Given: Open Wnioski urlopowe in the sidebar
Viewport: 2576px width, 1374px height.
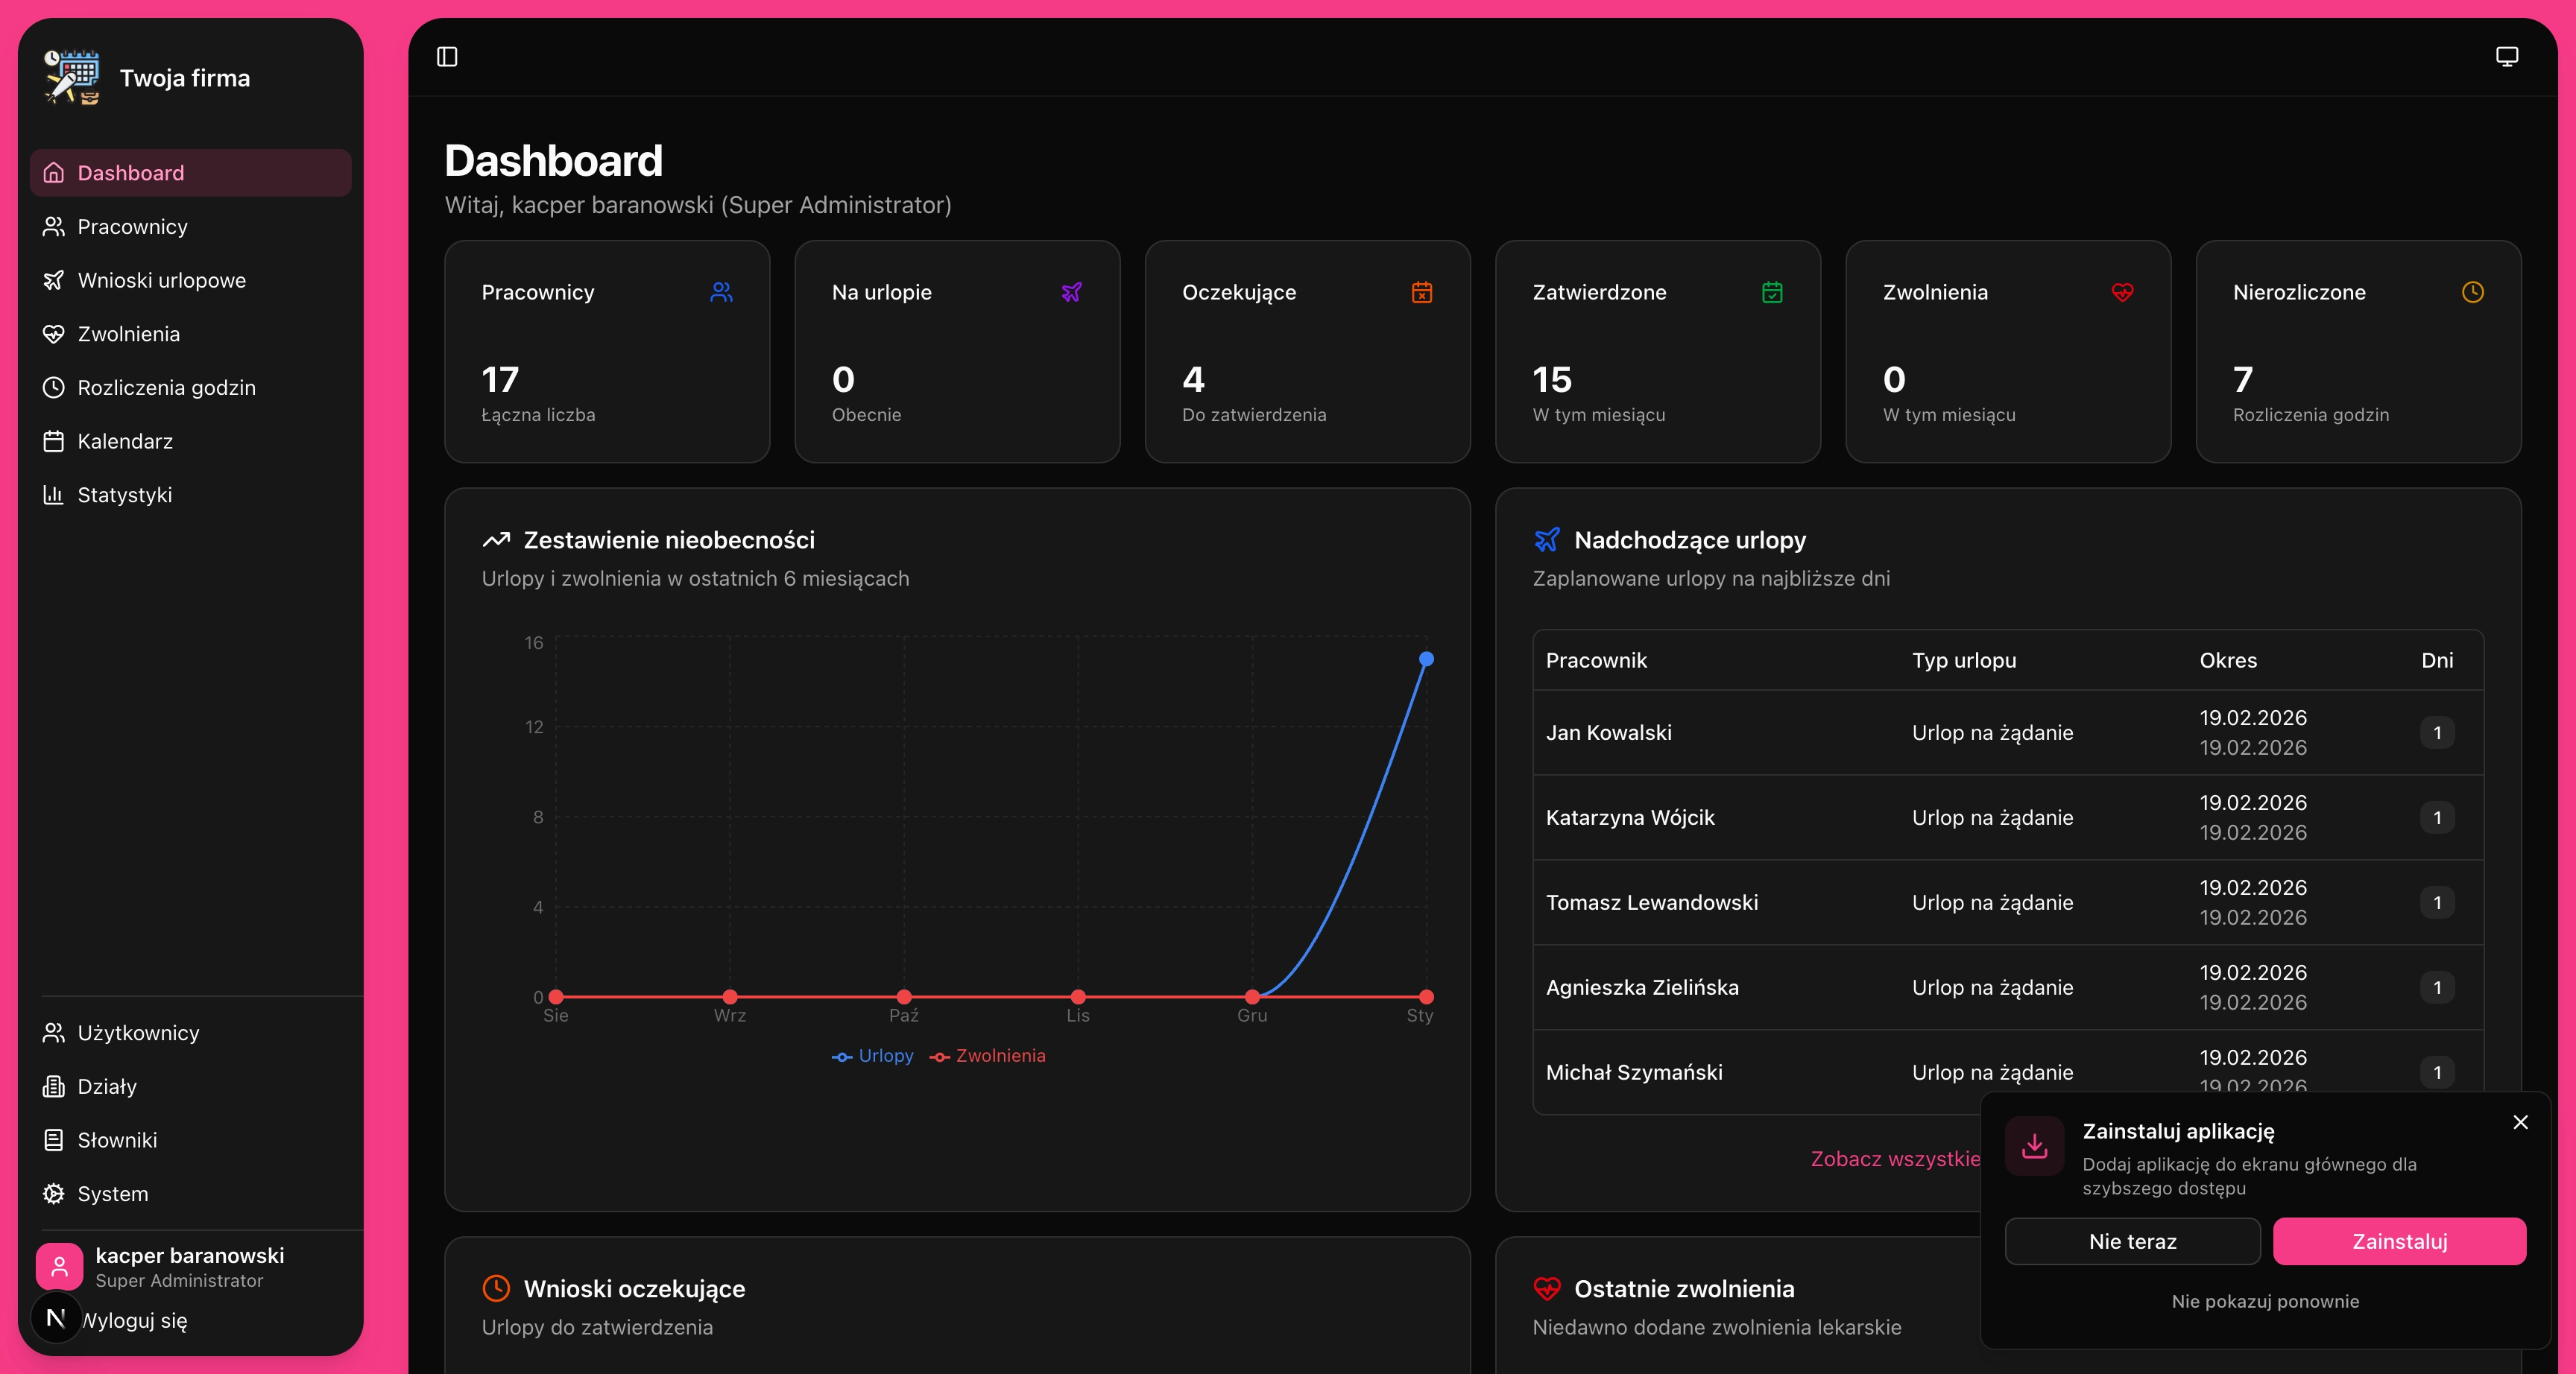Looking at the screenshot, I should pos(161,280).
